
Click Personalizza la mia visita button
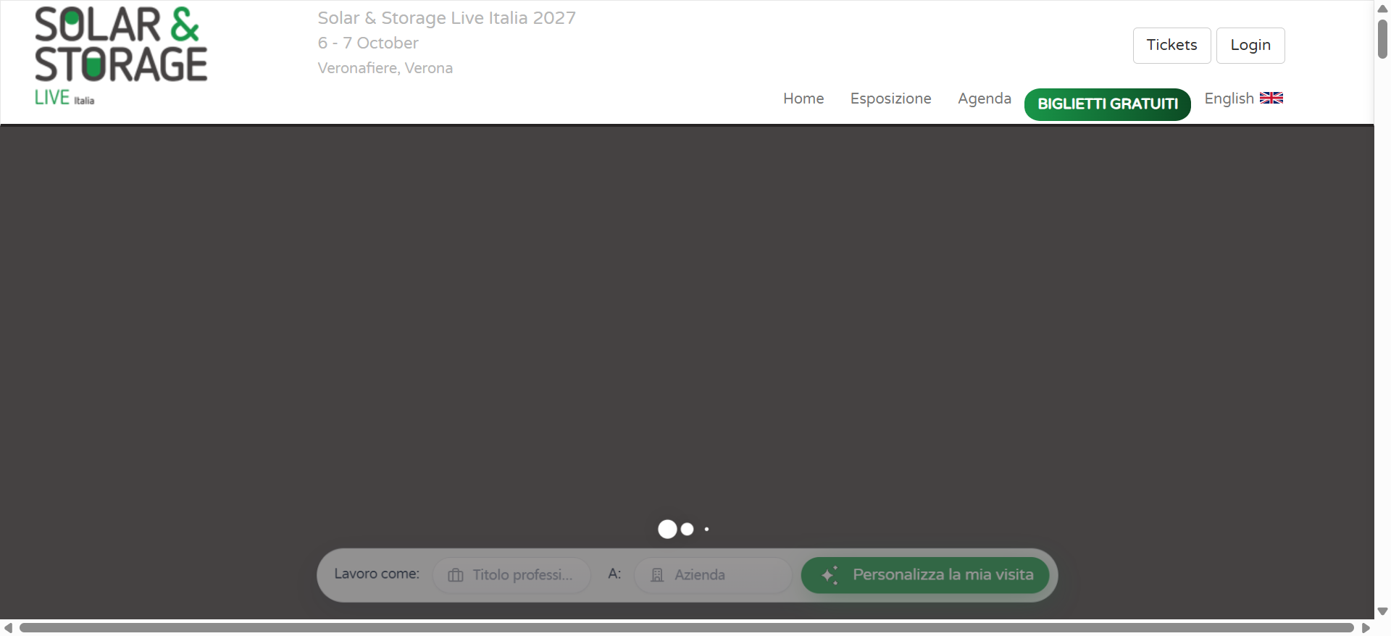point(925,575)
